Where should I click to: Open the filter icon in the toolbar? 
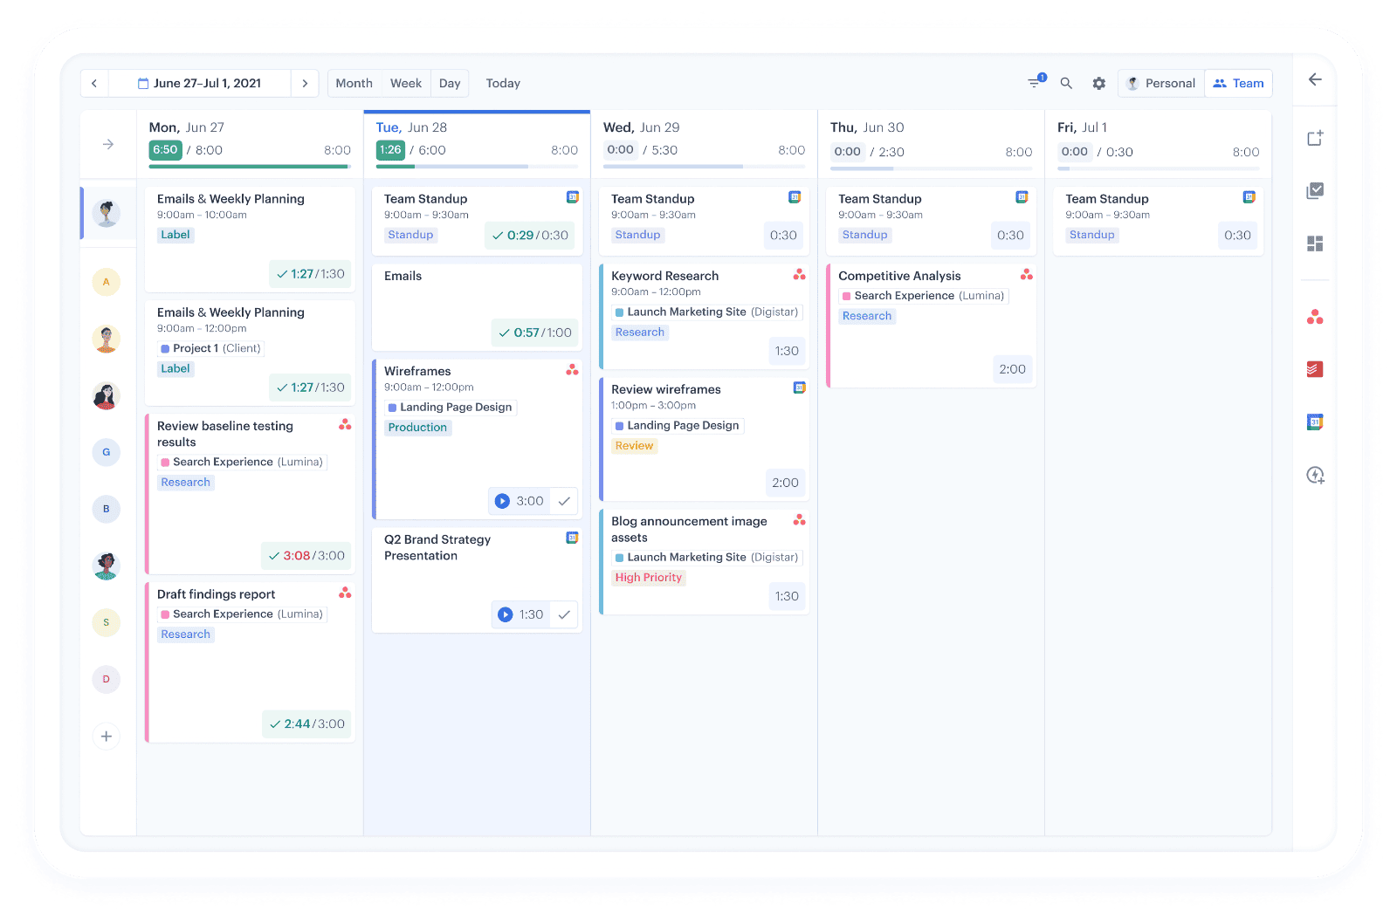(1035, 83)
